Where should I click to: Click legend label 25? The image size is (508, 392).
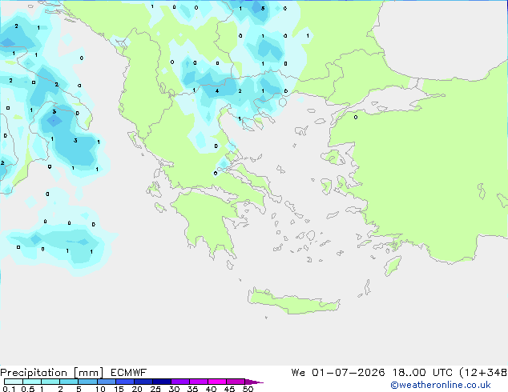[x=155, y=389]
